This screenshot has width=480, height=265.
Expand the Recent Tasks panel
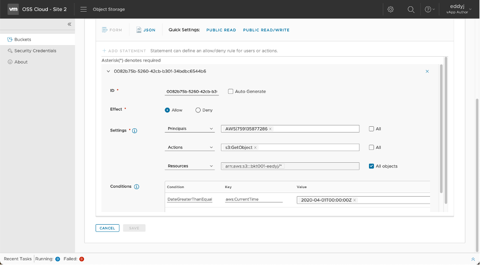coord(473,259)
